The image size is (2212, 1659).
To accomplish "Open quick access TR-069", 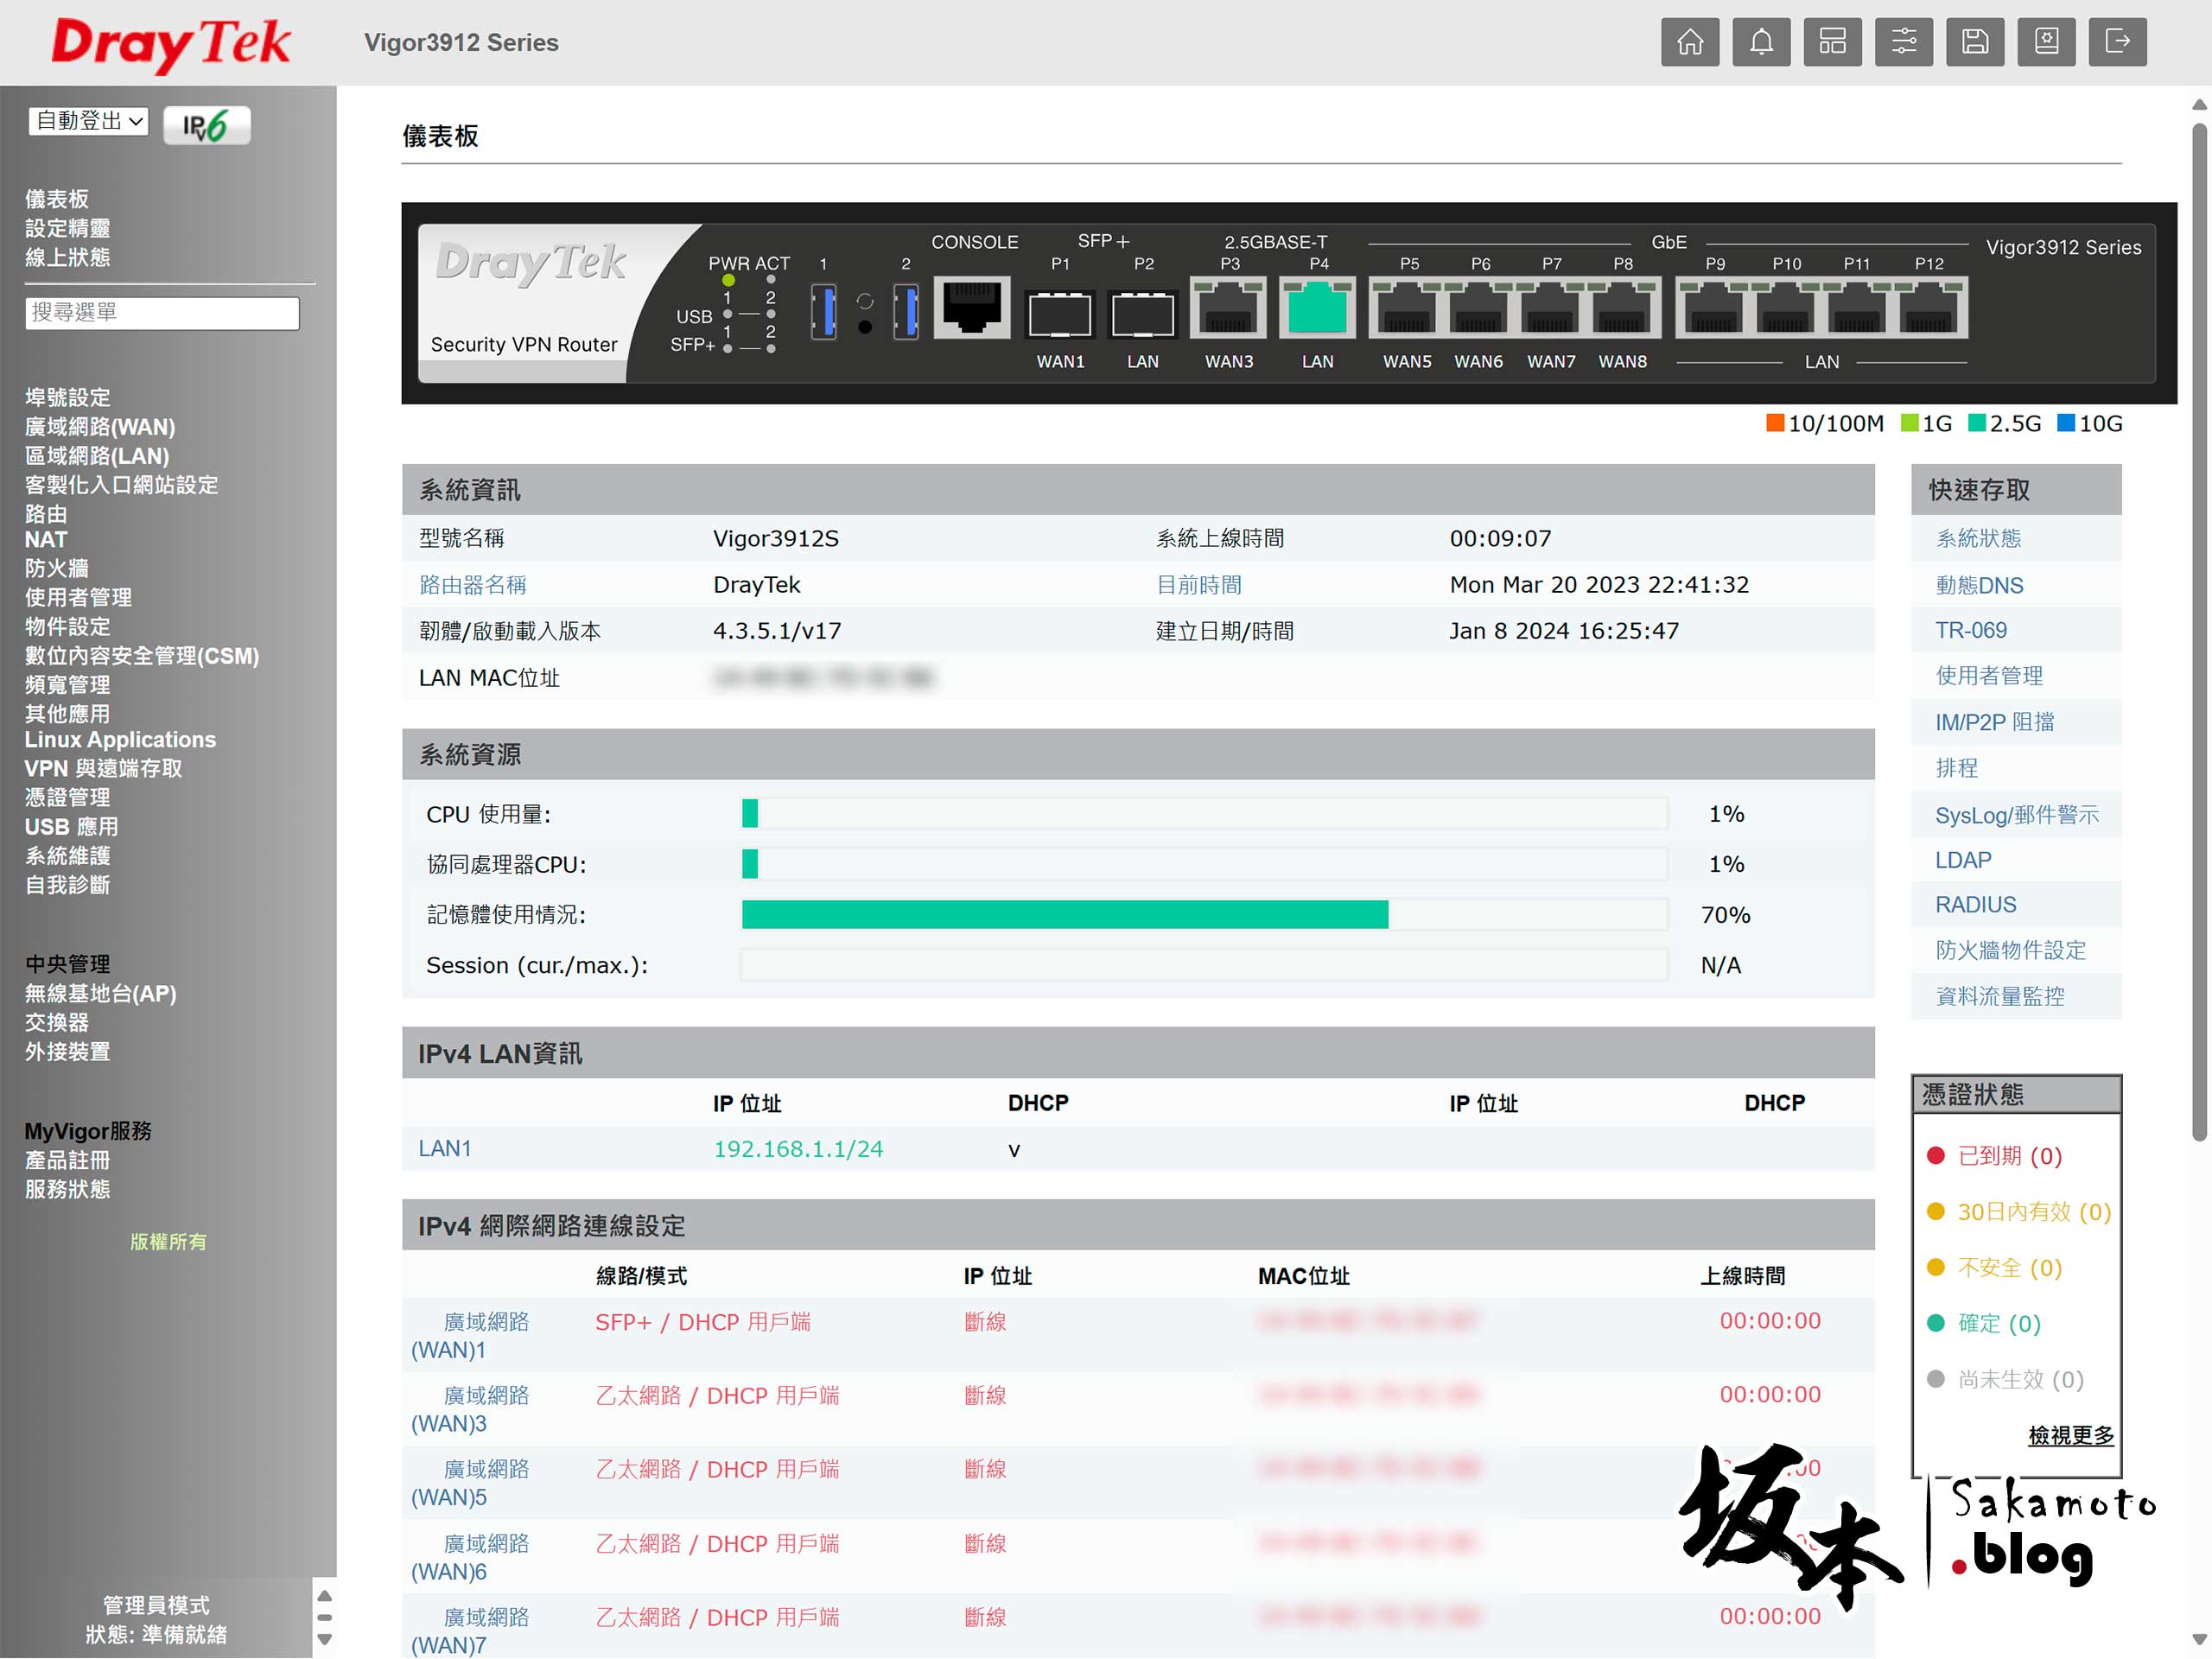I will pos(1970,630).
